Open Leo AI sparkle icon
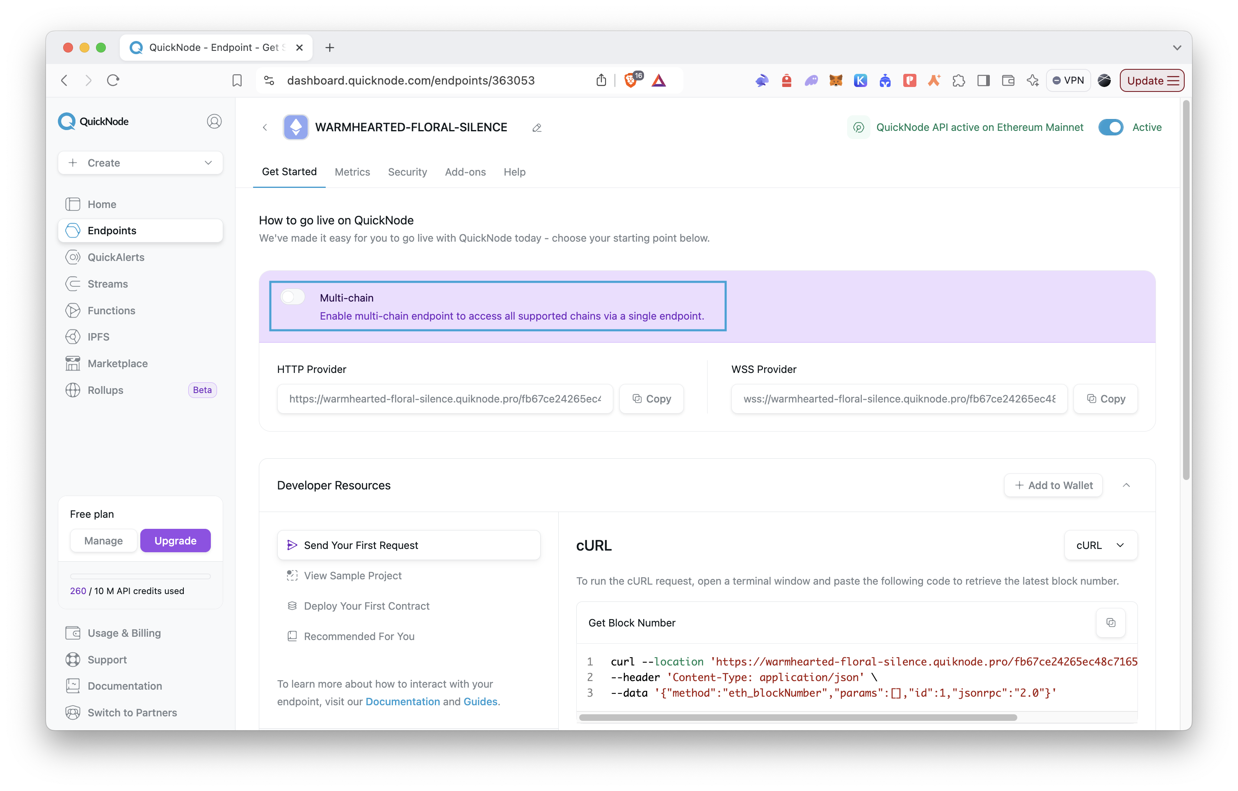 tap(1032, 80)
